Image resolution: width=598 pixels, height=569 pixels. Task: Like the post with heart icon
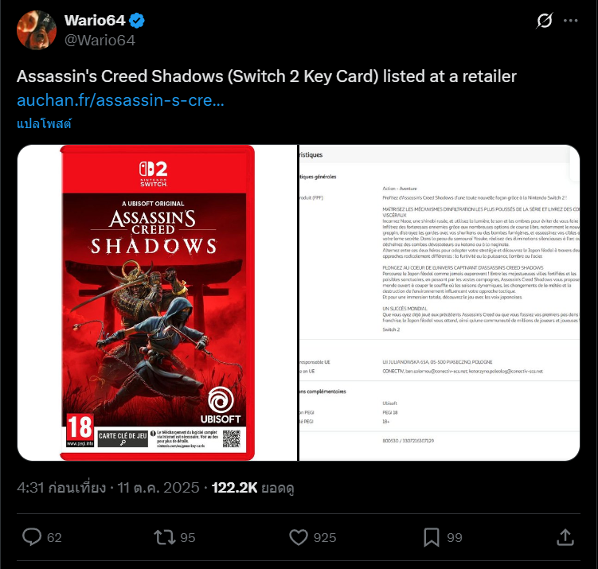coord(299,537)
